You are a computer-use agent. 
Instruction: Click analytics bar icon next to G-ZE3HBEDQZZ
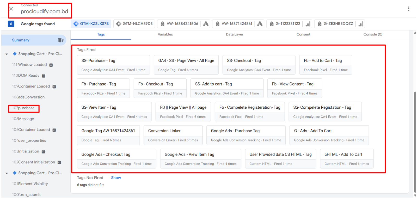tap(361, 24)
